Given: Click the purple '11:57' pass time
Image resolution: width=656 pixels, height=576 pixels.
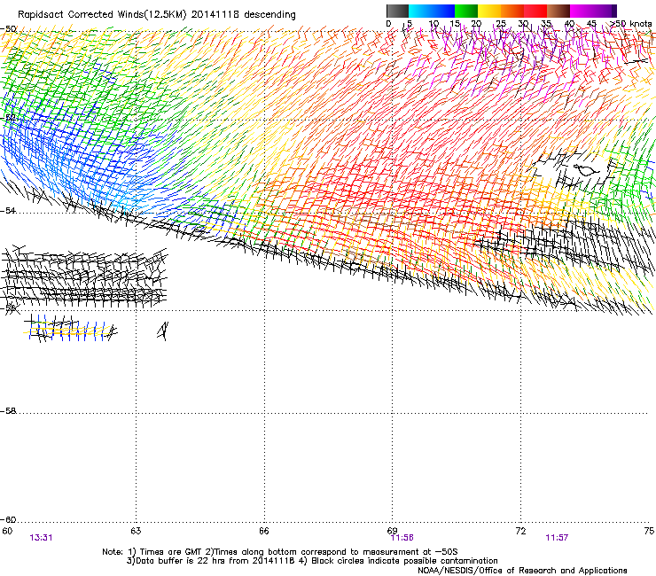Looking at the screenshot, I should click(x=557, y=538).
